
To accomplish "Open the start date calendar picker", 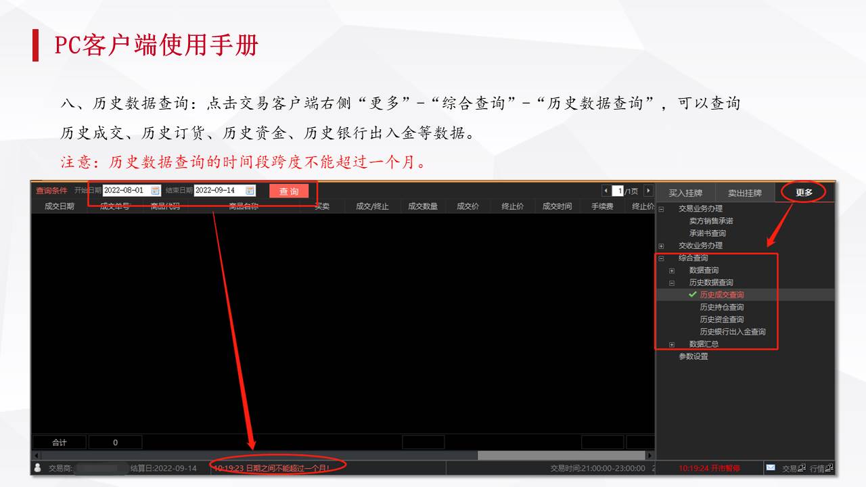I will [156, 191].
